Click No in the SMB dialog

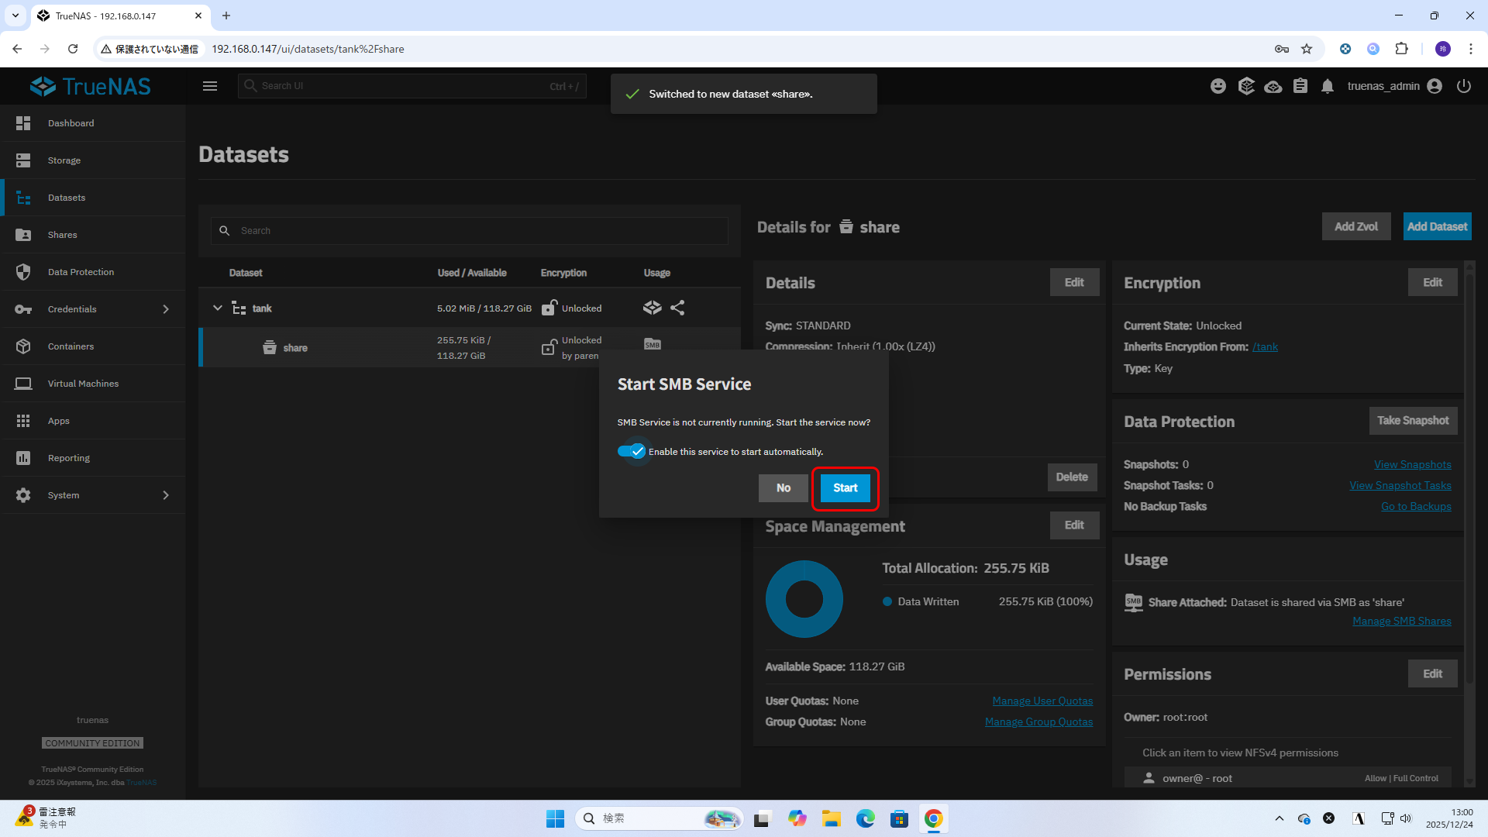(783, 487)
